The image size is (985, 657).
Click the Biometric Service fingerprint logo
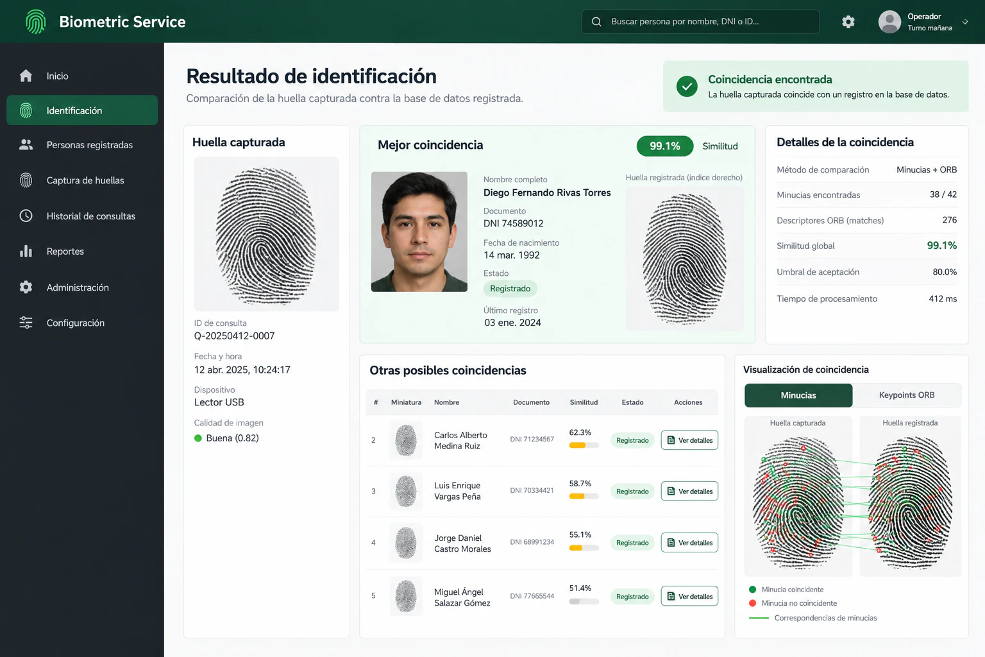(x=36, y=22)
